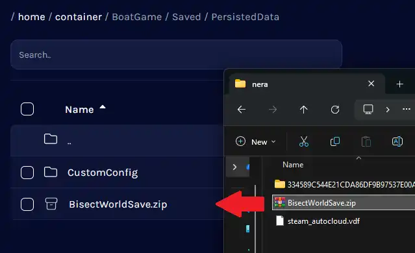Open the address bar ellipsis menu
The height and width of the screenshot is (253, 415).
407,109
